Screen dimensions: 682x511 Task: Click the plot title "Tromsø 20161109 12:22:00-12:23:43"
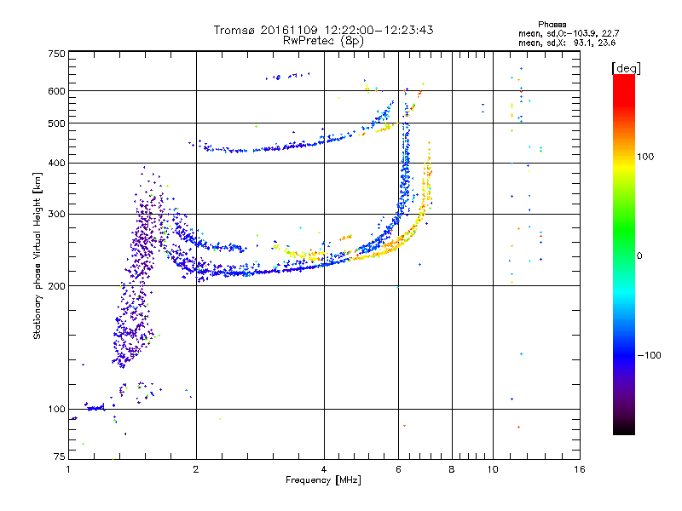324,30
